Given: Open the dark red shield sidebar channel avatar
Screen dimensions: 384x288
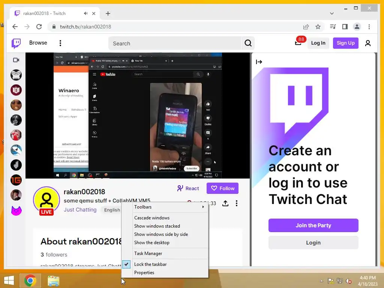Looking at the screenshot, I should tap(16, 90).
